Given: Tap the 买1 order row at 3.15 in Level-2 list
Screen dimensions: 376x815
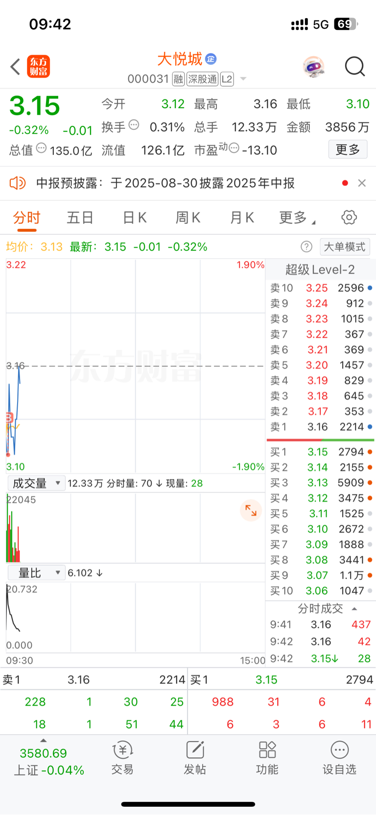Looking at the screenshot, I should click(x=321, y=452).
